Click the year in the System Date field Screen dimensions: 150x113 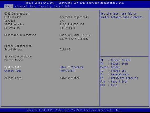[80, 67]
